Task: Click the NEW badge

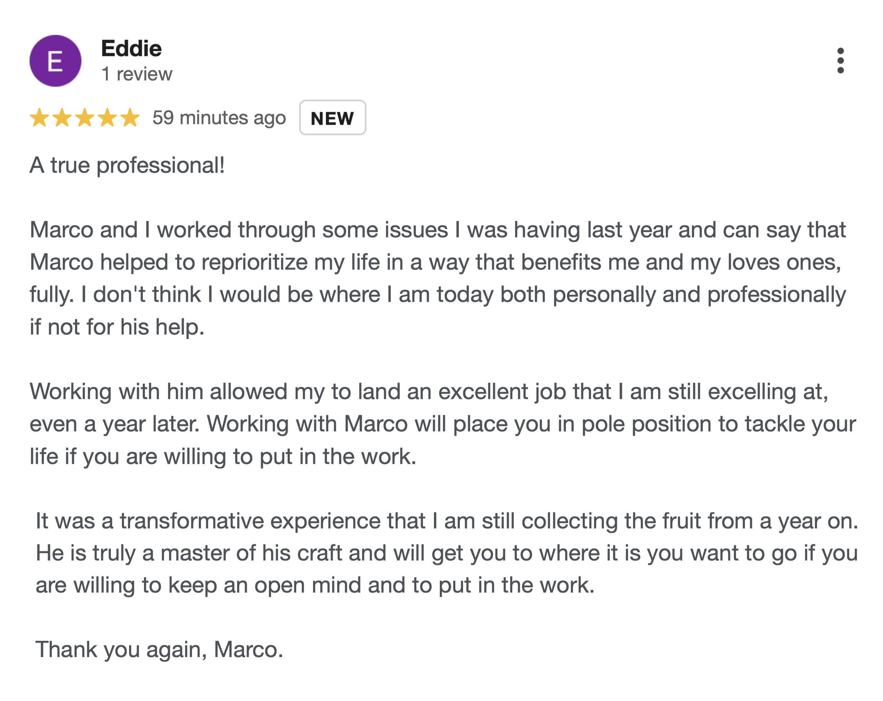Action: [332, 118]
